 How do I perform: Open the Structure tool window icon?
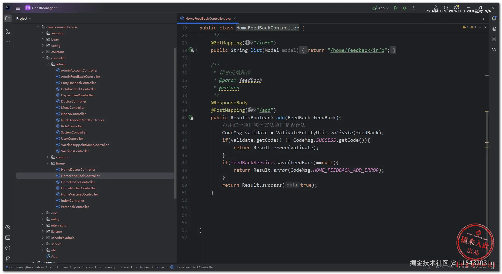coord(8,32)
